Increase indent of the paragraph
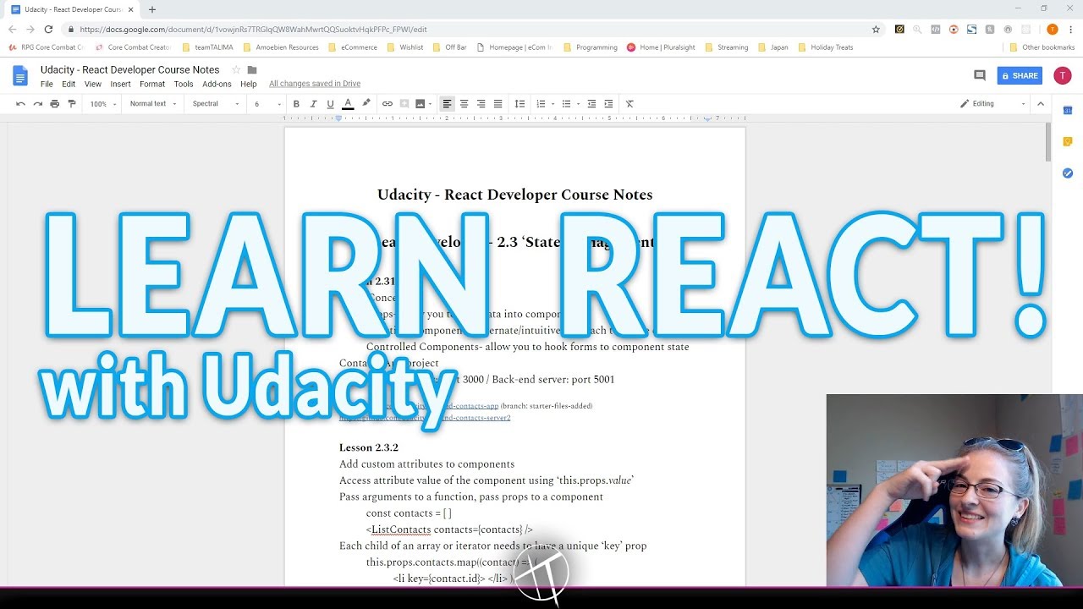1083x609 pixels. [x=608, y=104]
